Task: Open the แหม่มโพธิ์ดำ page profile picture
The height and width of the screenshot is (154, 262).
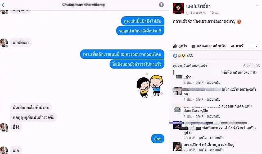Action: (x=178, y=8)
